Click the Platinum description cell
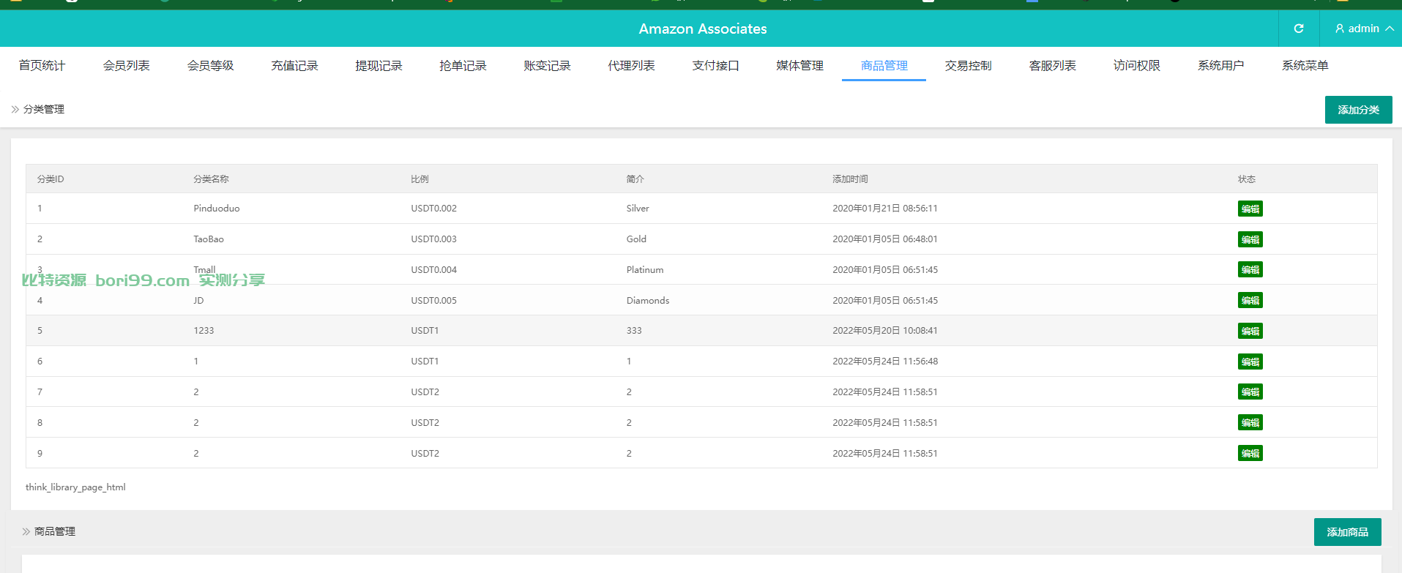 645,269
